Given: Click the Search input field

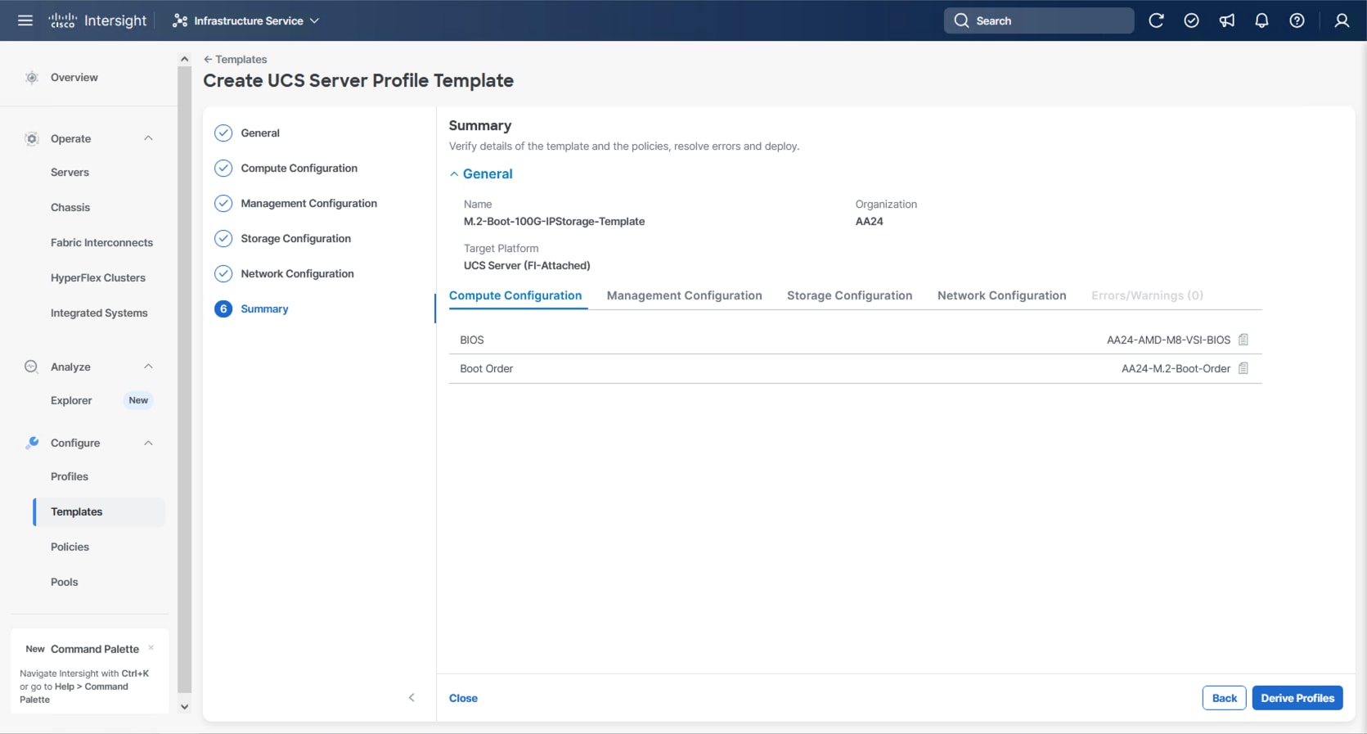Looking at the screenshot, I should tap(1039, 20).
